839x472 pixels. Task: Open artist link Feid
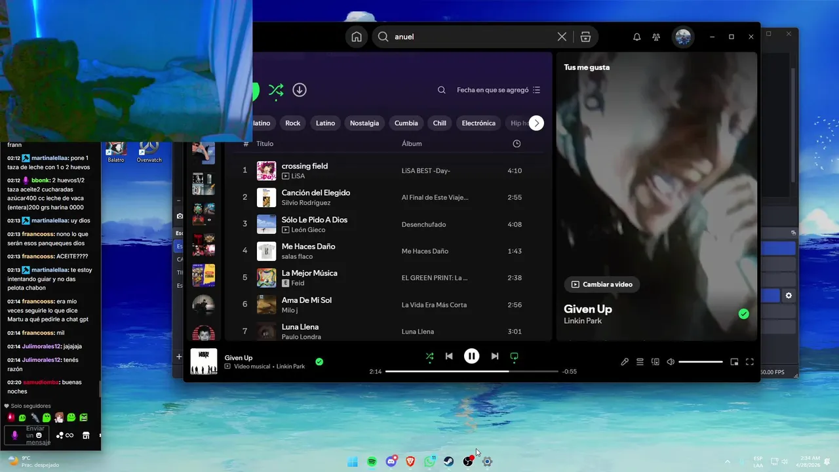click(x=298, y=283)
